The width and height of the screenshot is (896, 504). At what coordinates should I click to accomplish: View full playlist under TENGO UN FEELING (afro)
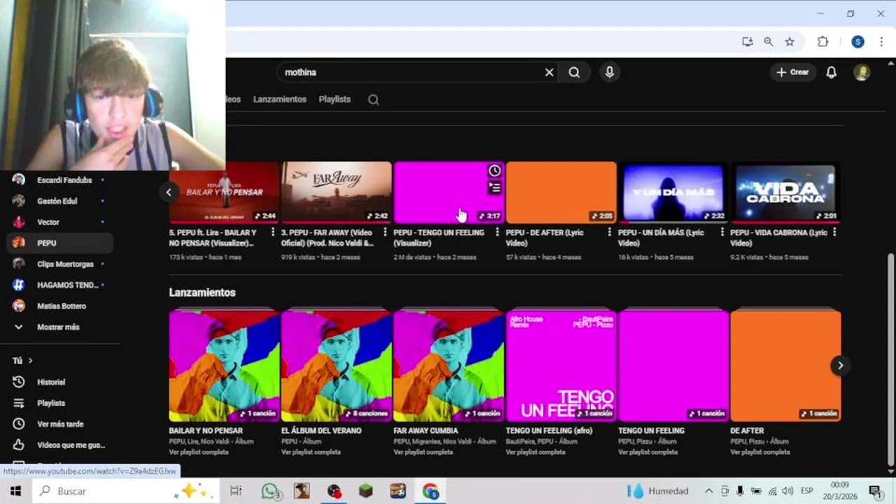pos(535,452)
